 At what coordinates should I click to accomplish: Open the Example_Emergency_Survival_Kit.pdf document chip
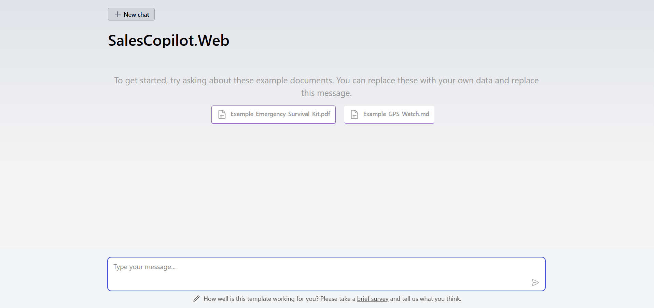(x=273, y=114)
